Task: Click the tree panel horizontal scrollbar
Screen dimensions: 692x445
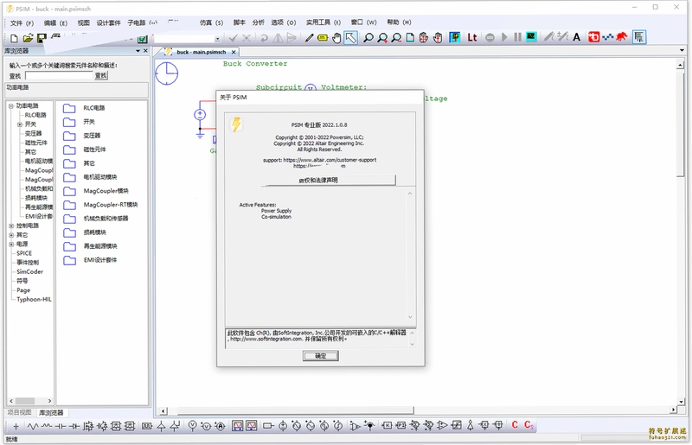Action: [30, 401]
